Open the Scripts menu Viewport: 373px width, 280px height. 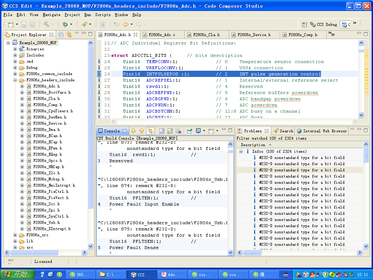(x=103, y=15)
